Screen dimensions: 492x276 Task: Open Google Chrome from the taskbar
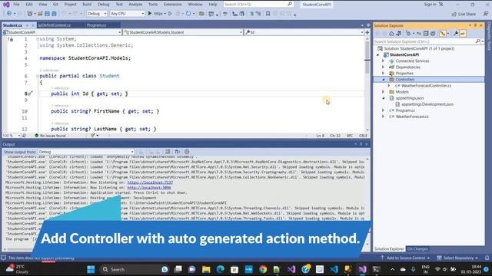[263, 269]
